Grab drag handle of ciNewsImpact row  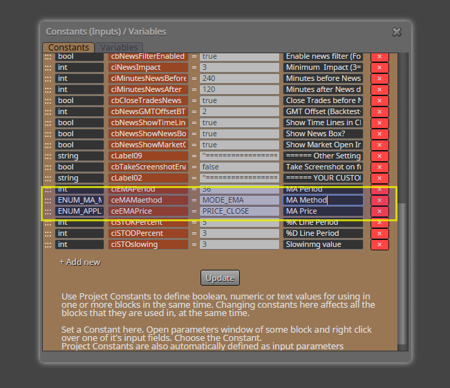tap(48, 68)
